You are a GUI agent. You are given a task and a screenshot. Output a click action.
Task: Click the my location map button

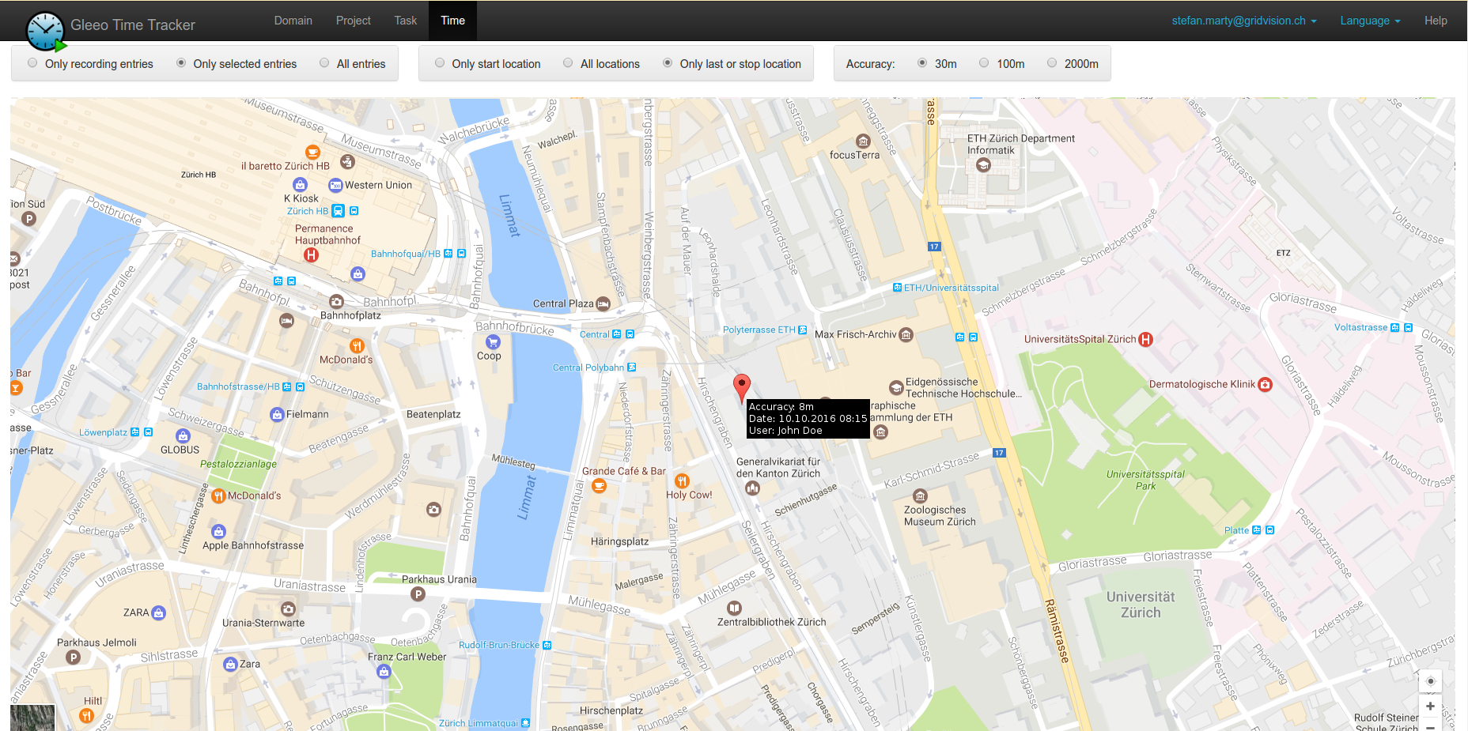1430,680
